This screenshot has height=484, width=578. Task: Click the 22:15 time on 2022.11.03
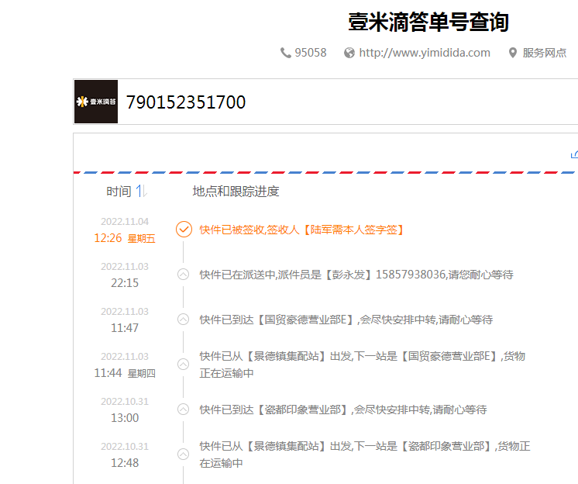125,283
